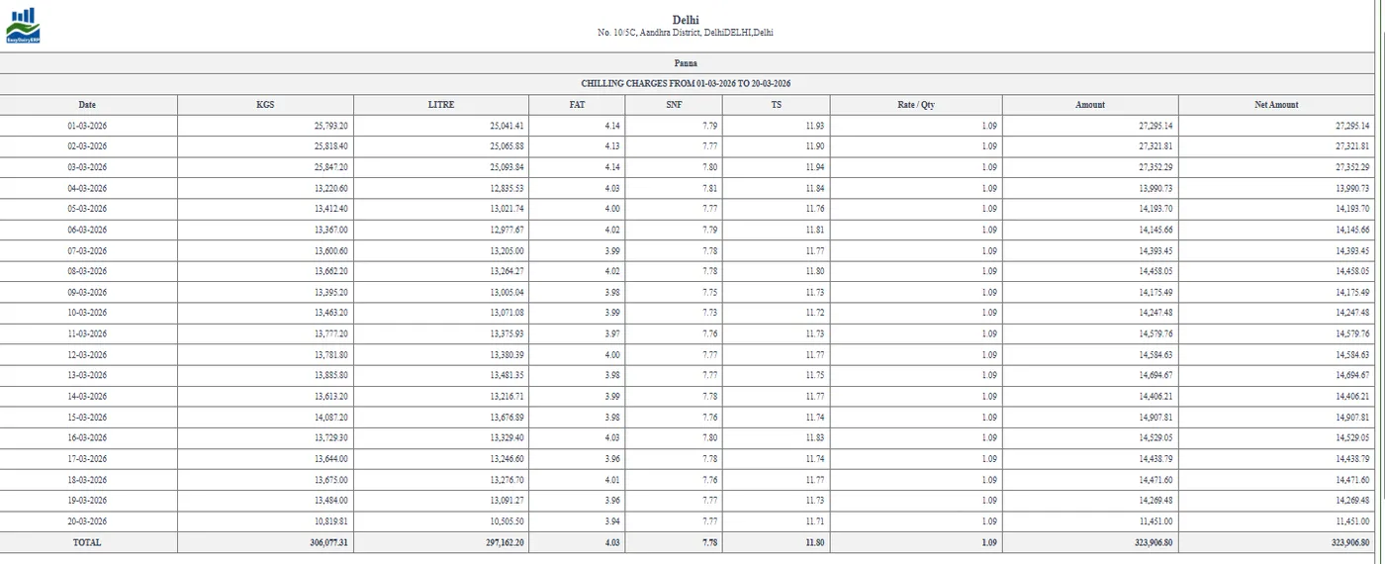Select the date cell '16-03-2026'
The image size is (1385, 564).
click(x=88, y=437)
